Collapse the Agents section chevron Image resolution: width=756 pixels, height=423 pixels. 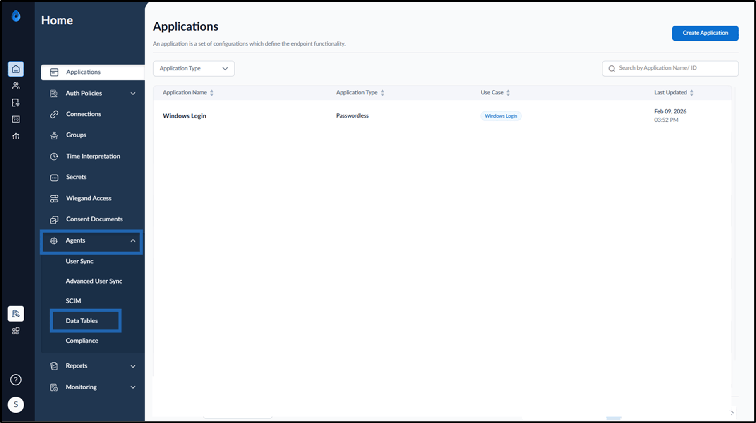(x=133, y=240)
